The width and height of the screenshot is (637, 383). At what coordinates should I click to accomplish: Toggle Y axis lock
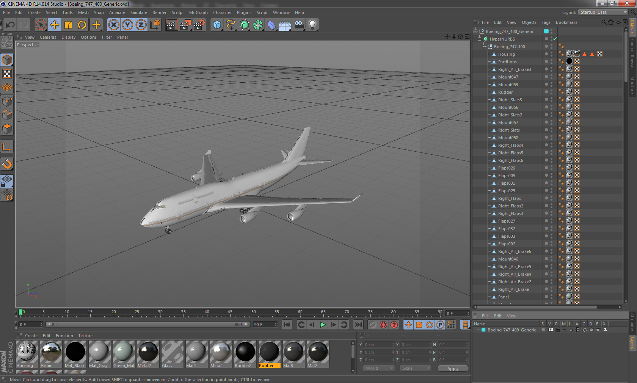[x=127, y=25]
